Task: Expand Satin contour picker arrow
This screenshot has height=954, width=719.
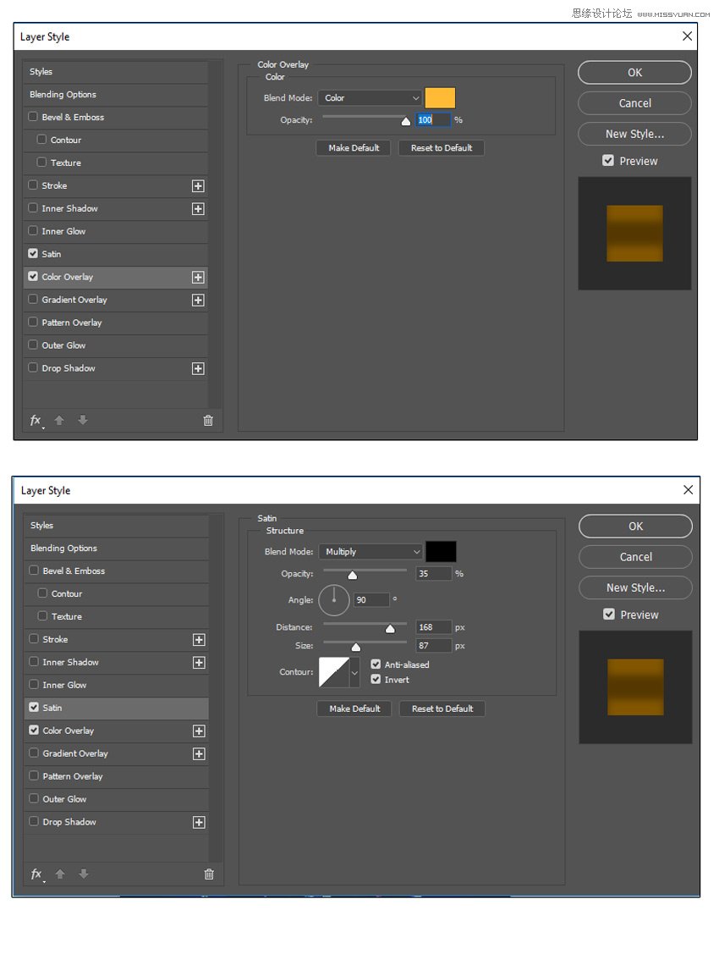Action: click(354, 673)
